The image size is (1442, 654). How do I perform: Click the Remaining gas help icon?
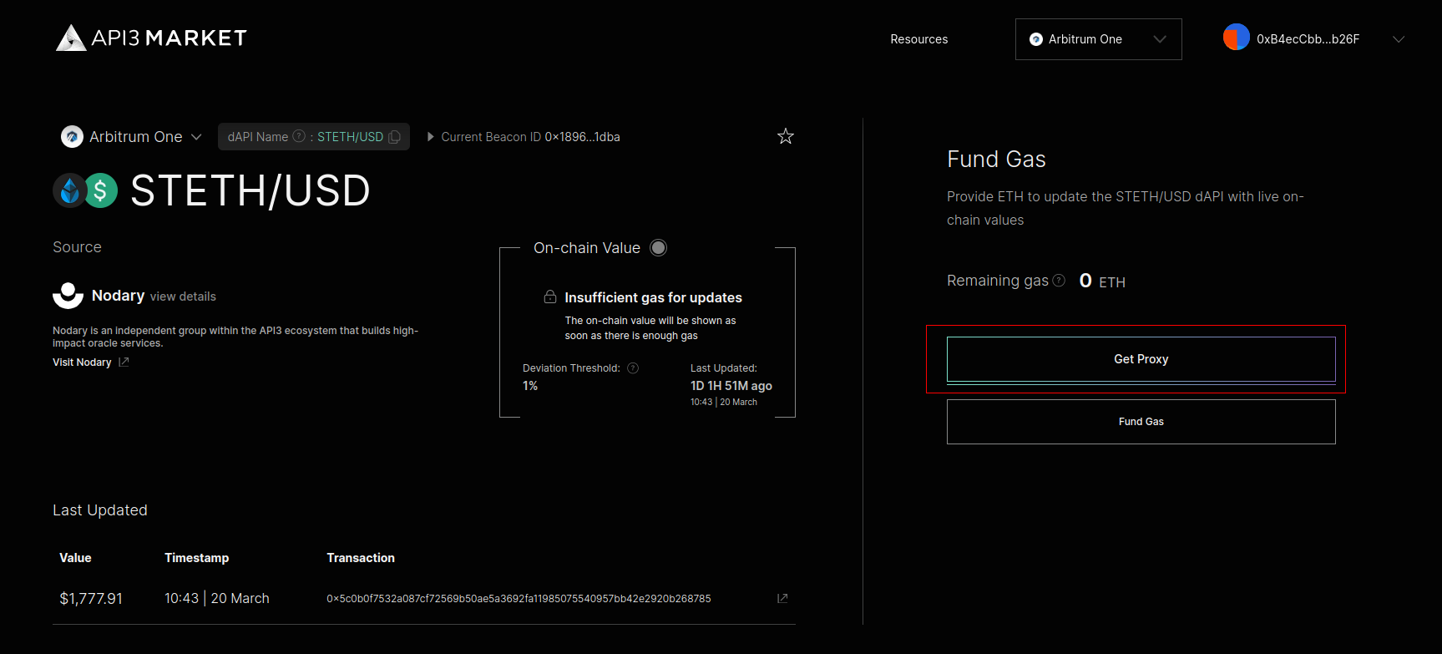1059,281
